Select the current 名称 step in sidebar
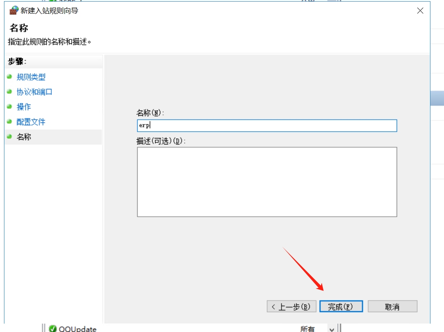This screenshot has height=332, width=444. point(24,137)
